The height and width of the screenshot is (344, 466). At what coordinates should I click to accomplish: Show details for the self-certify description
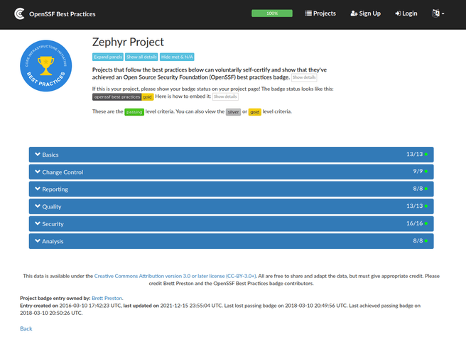[304, 77]
